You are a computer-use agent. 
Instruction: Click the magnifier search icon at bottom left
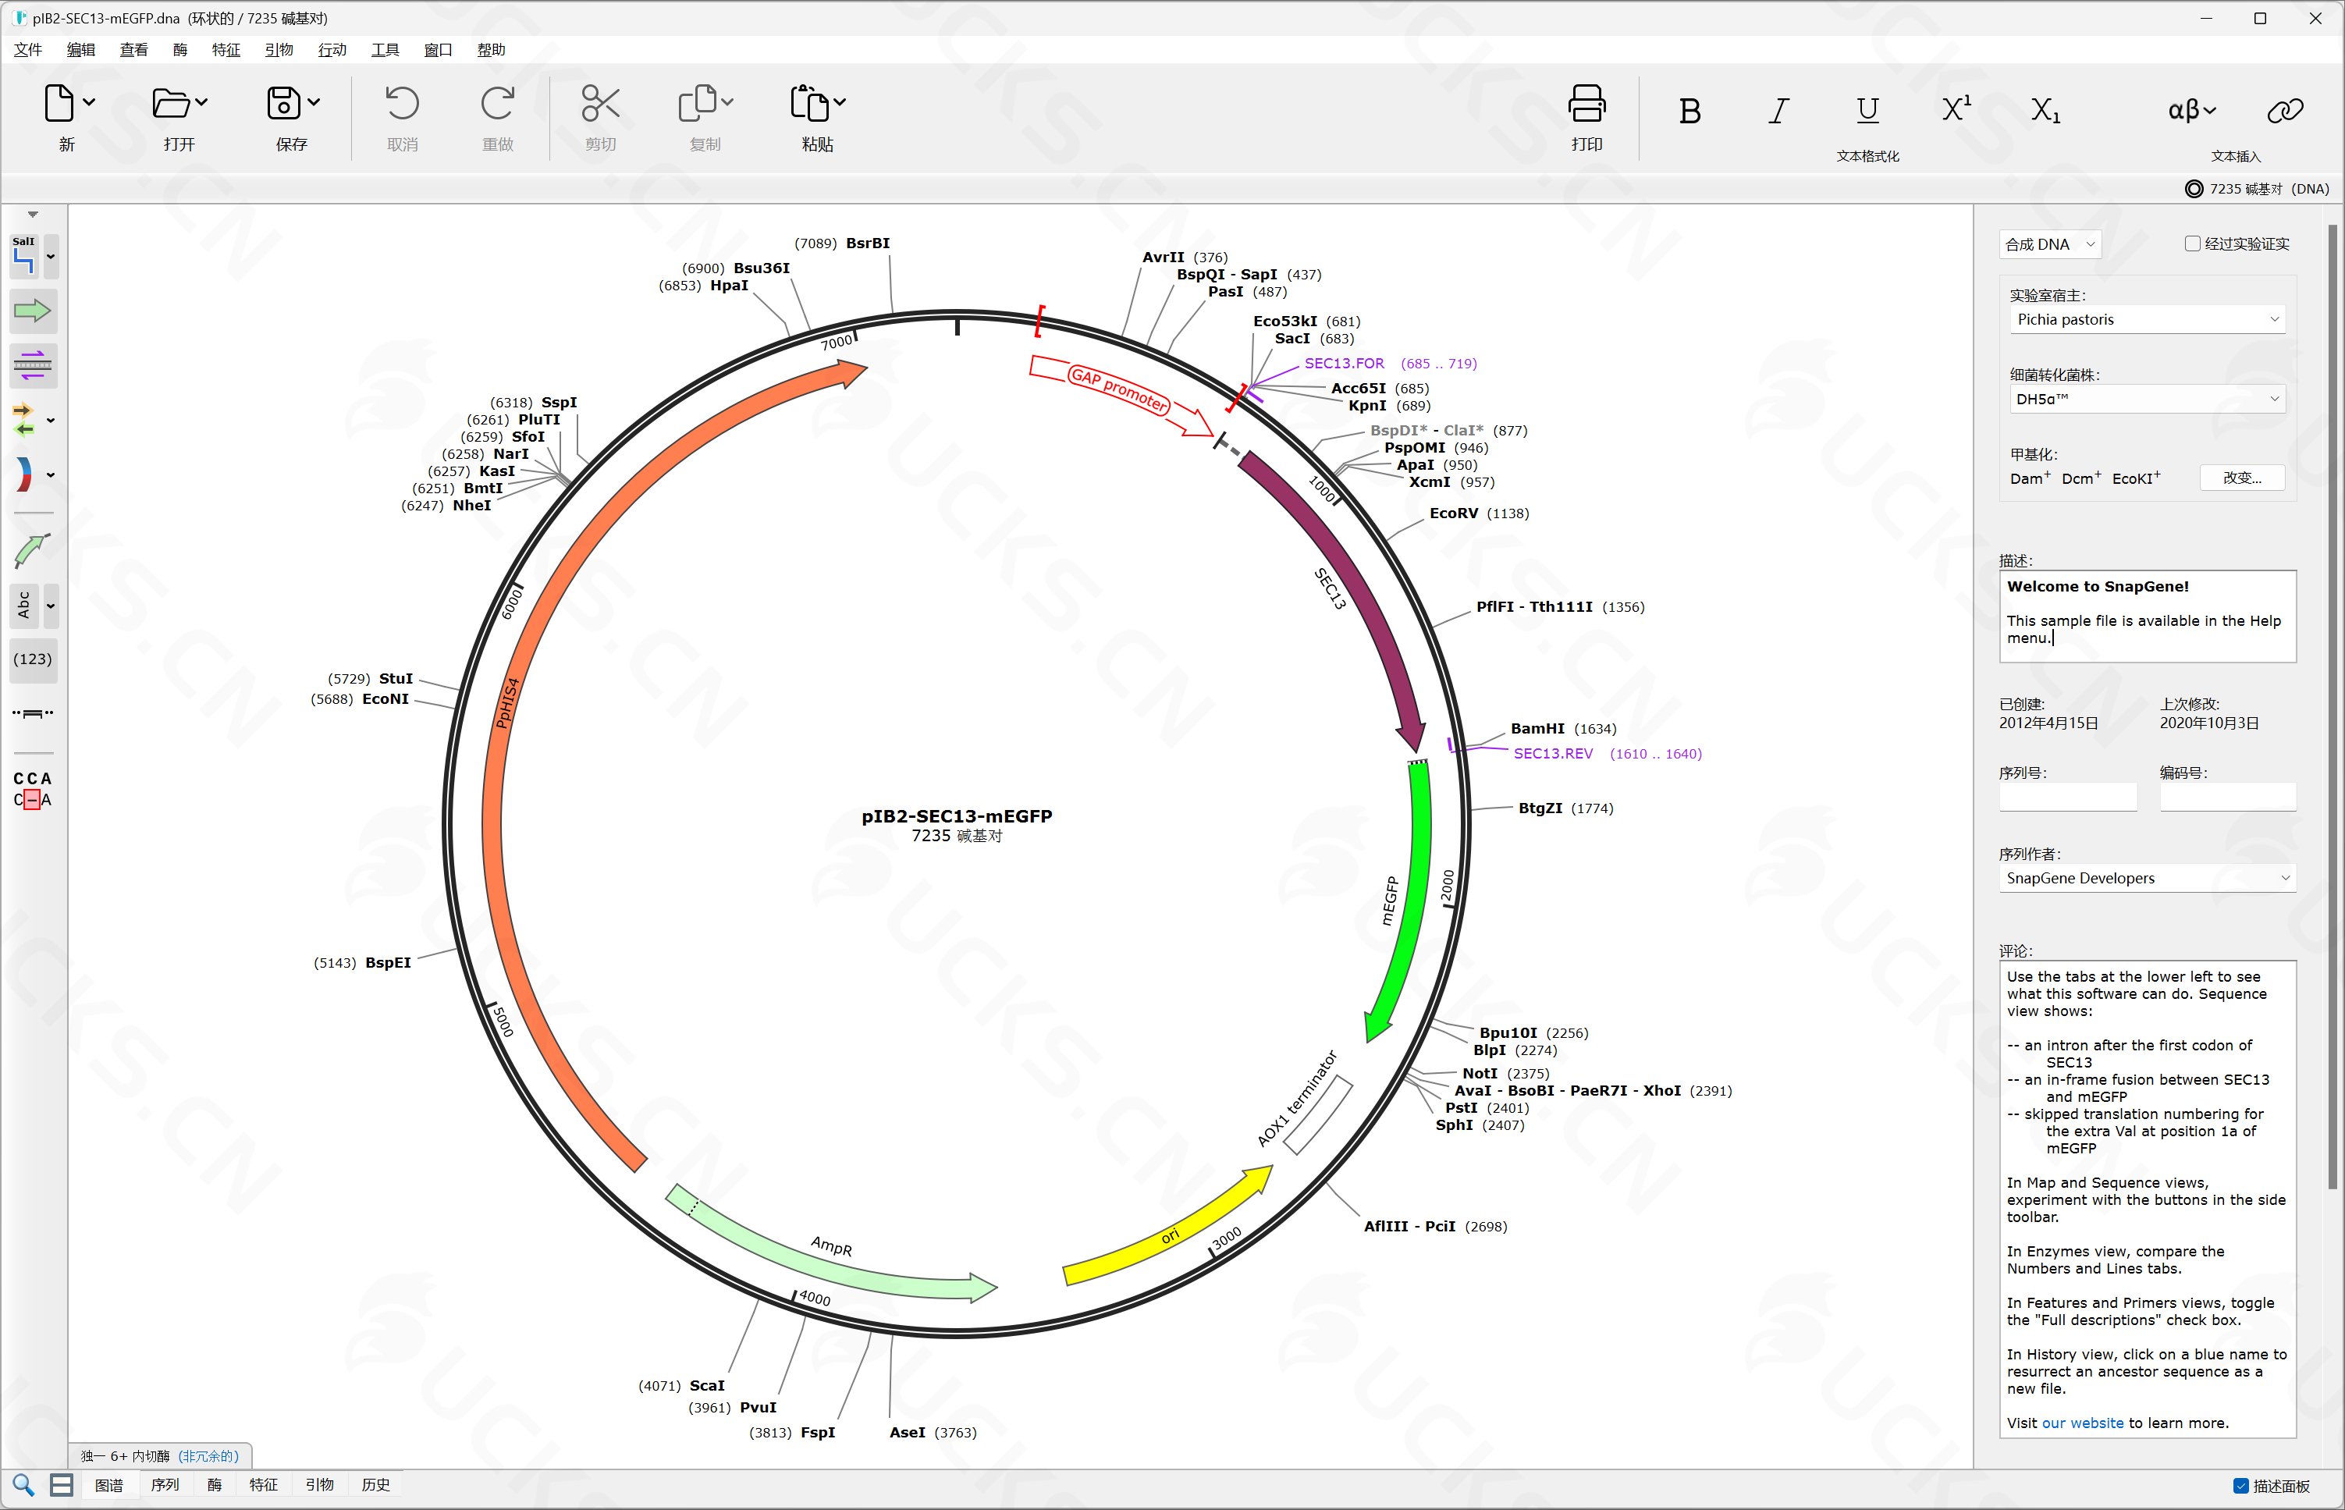[23, 1484]
